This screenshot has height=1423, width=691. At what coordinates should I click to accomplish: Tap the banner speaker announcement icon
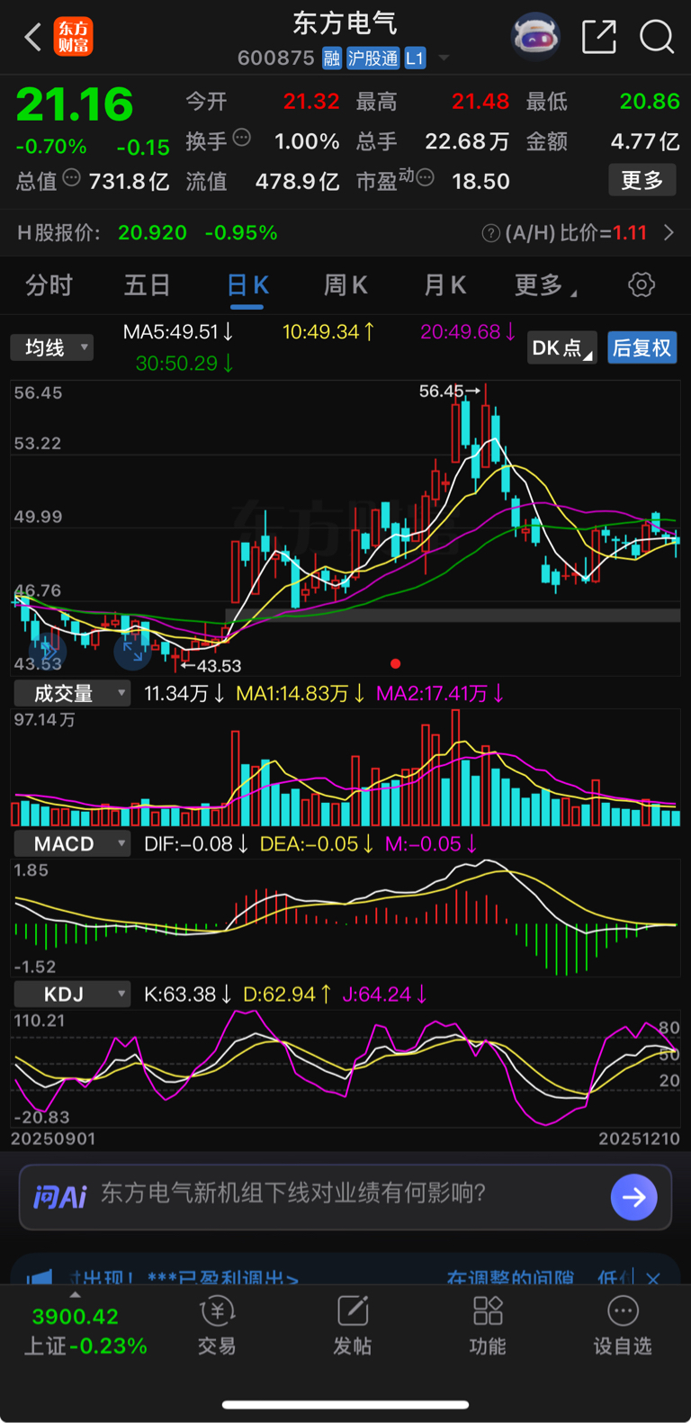point(40,1278)
